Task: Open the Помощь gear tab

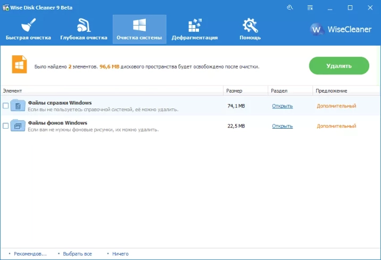Action: click(250, 29)
